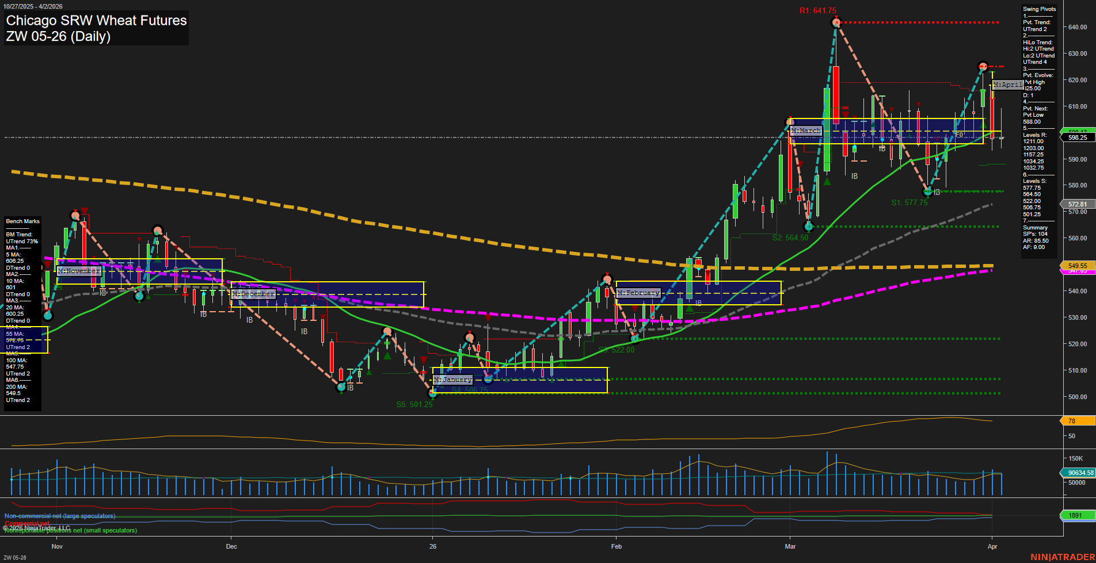Click the swing high pivot circle at R1: 641.75
The width and height of the screenshot is (1096, 563).
coord(836,22)
